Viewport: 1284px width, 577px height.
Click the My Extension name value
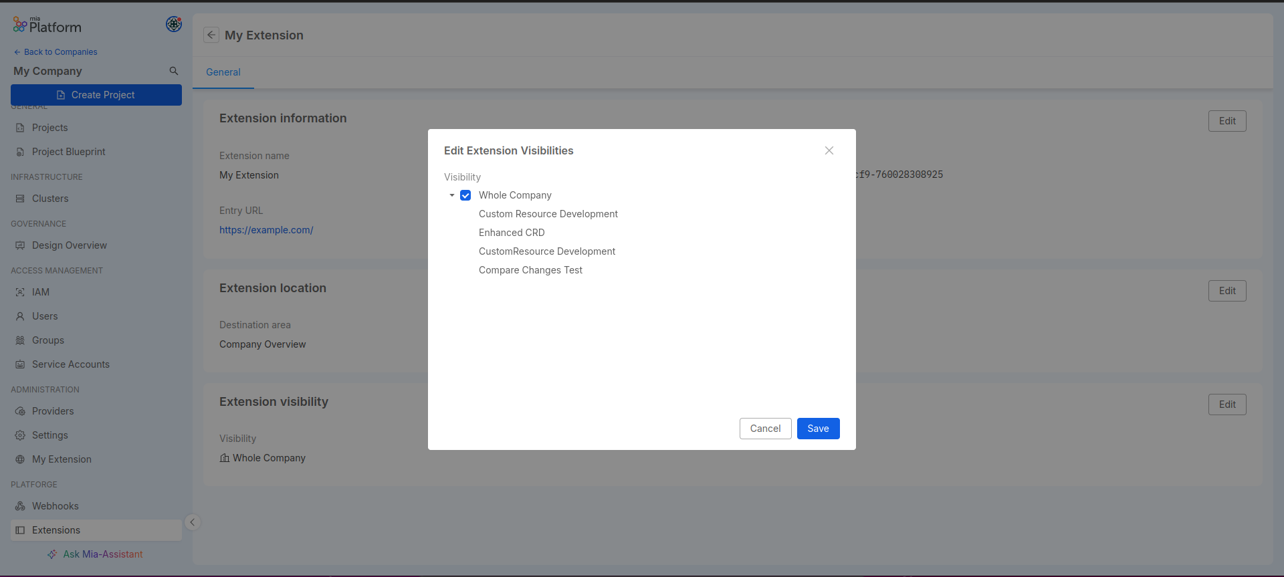(249, 175)
